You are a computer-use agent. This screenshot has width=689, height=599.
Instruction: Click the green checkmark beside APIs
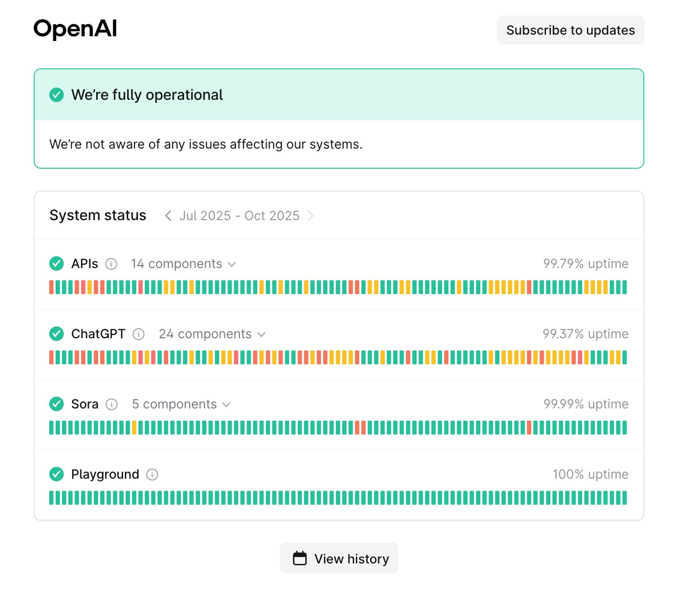[57, 263]
